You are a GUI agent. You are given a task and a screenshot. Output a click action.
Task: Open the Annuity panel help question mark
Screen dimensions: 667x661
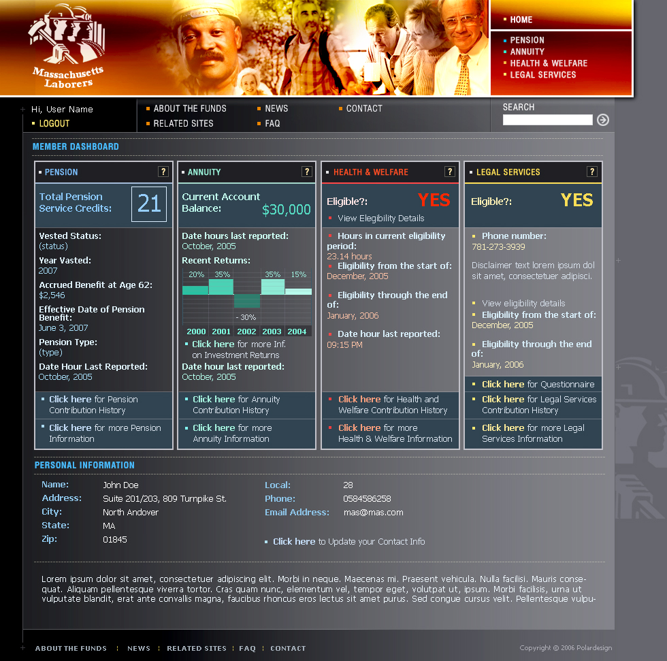click(307, 172)
